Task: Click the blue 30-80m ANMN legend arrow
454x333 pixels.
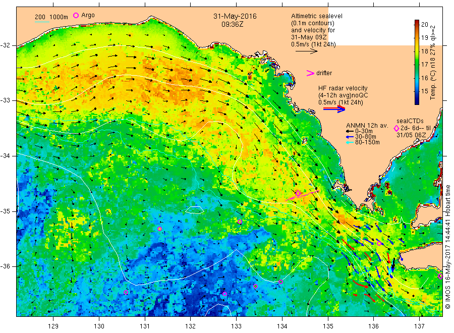Action: (350, 137)
